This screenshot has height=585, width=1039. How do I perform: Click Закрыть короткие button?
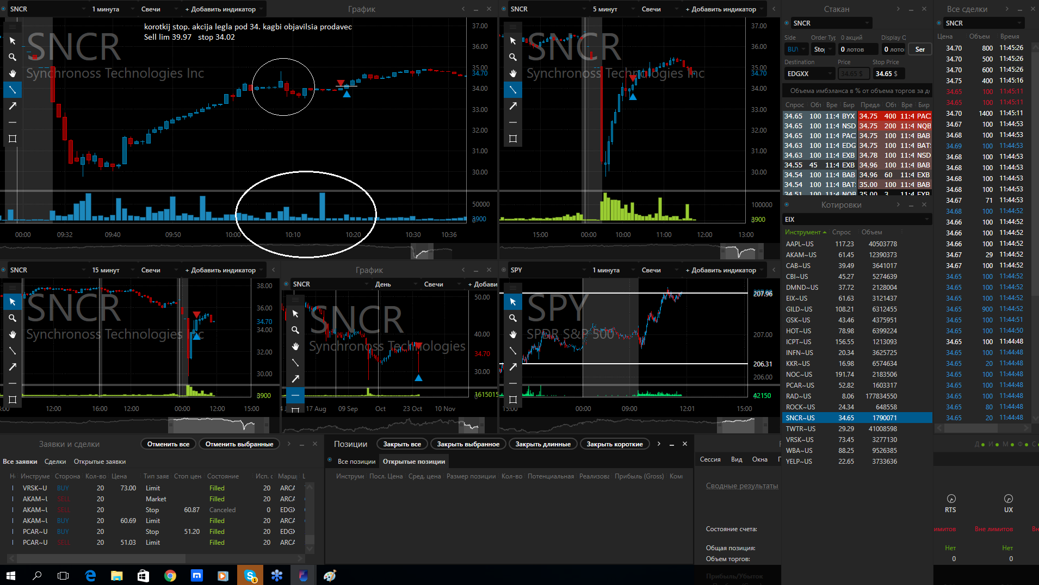[x=615, y=444]
